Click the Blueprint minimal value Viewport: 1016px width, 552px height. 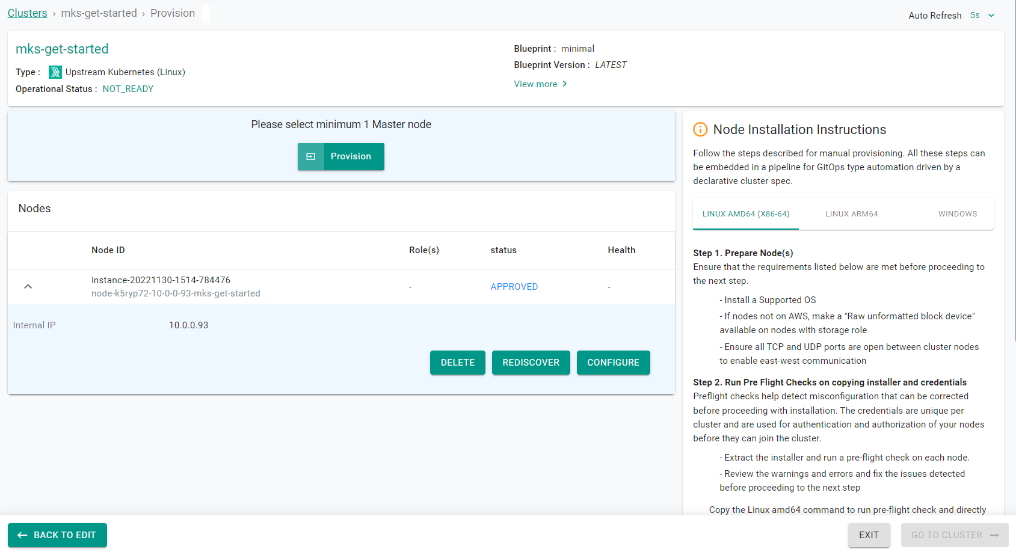(x=577, y=49)
